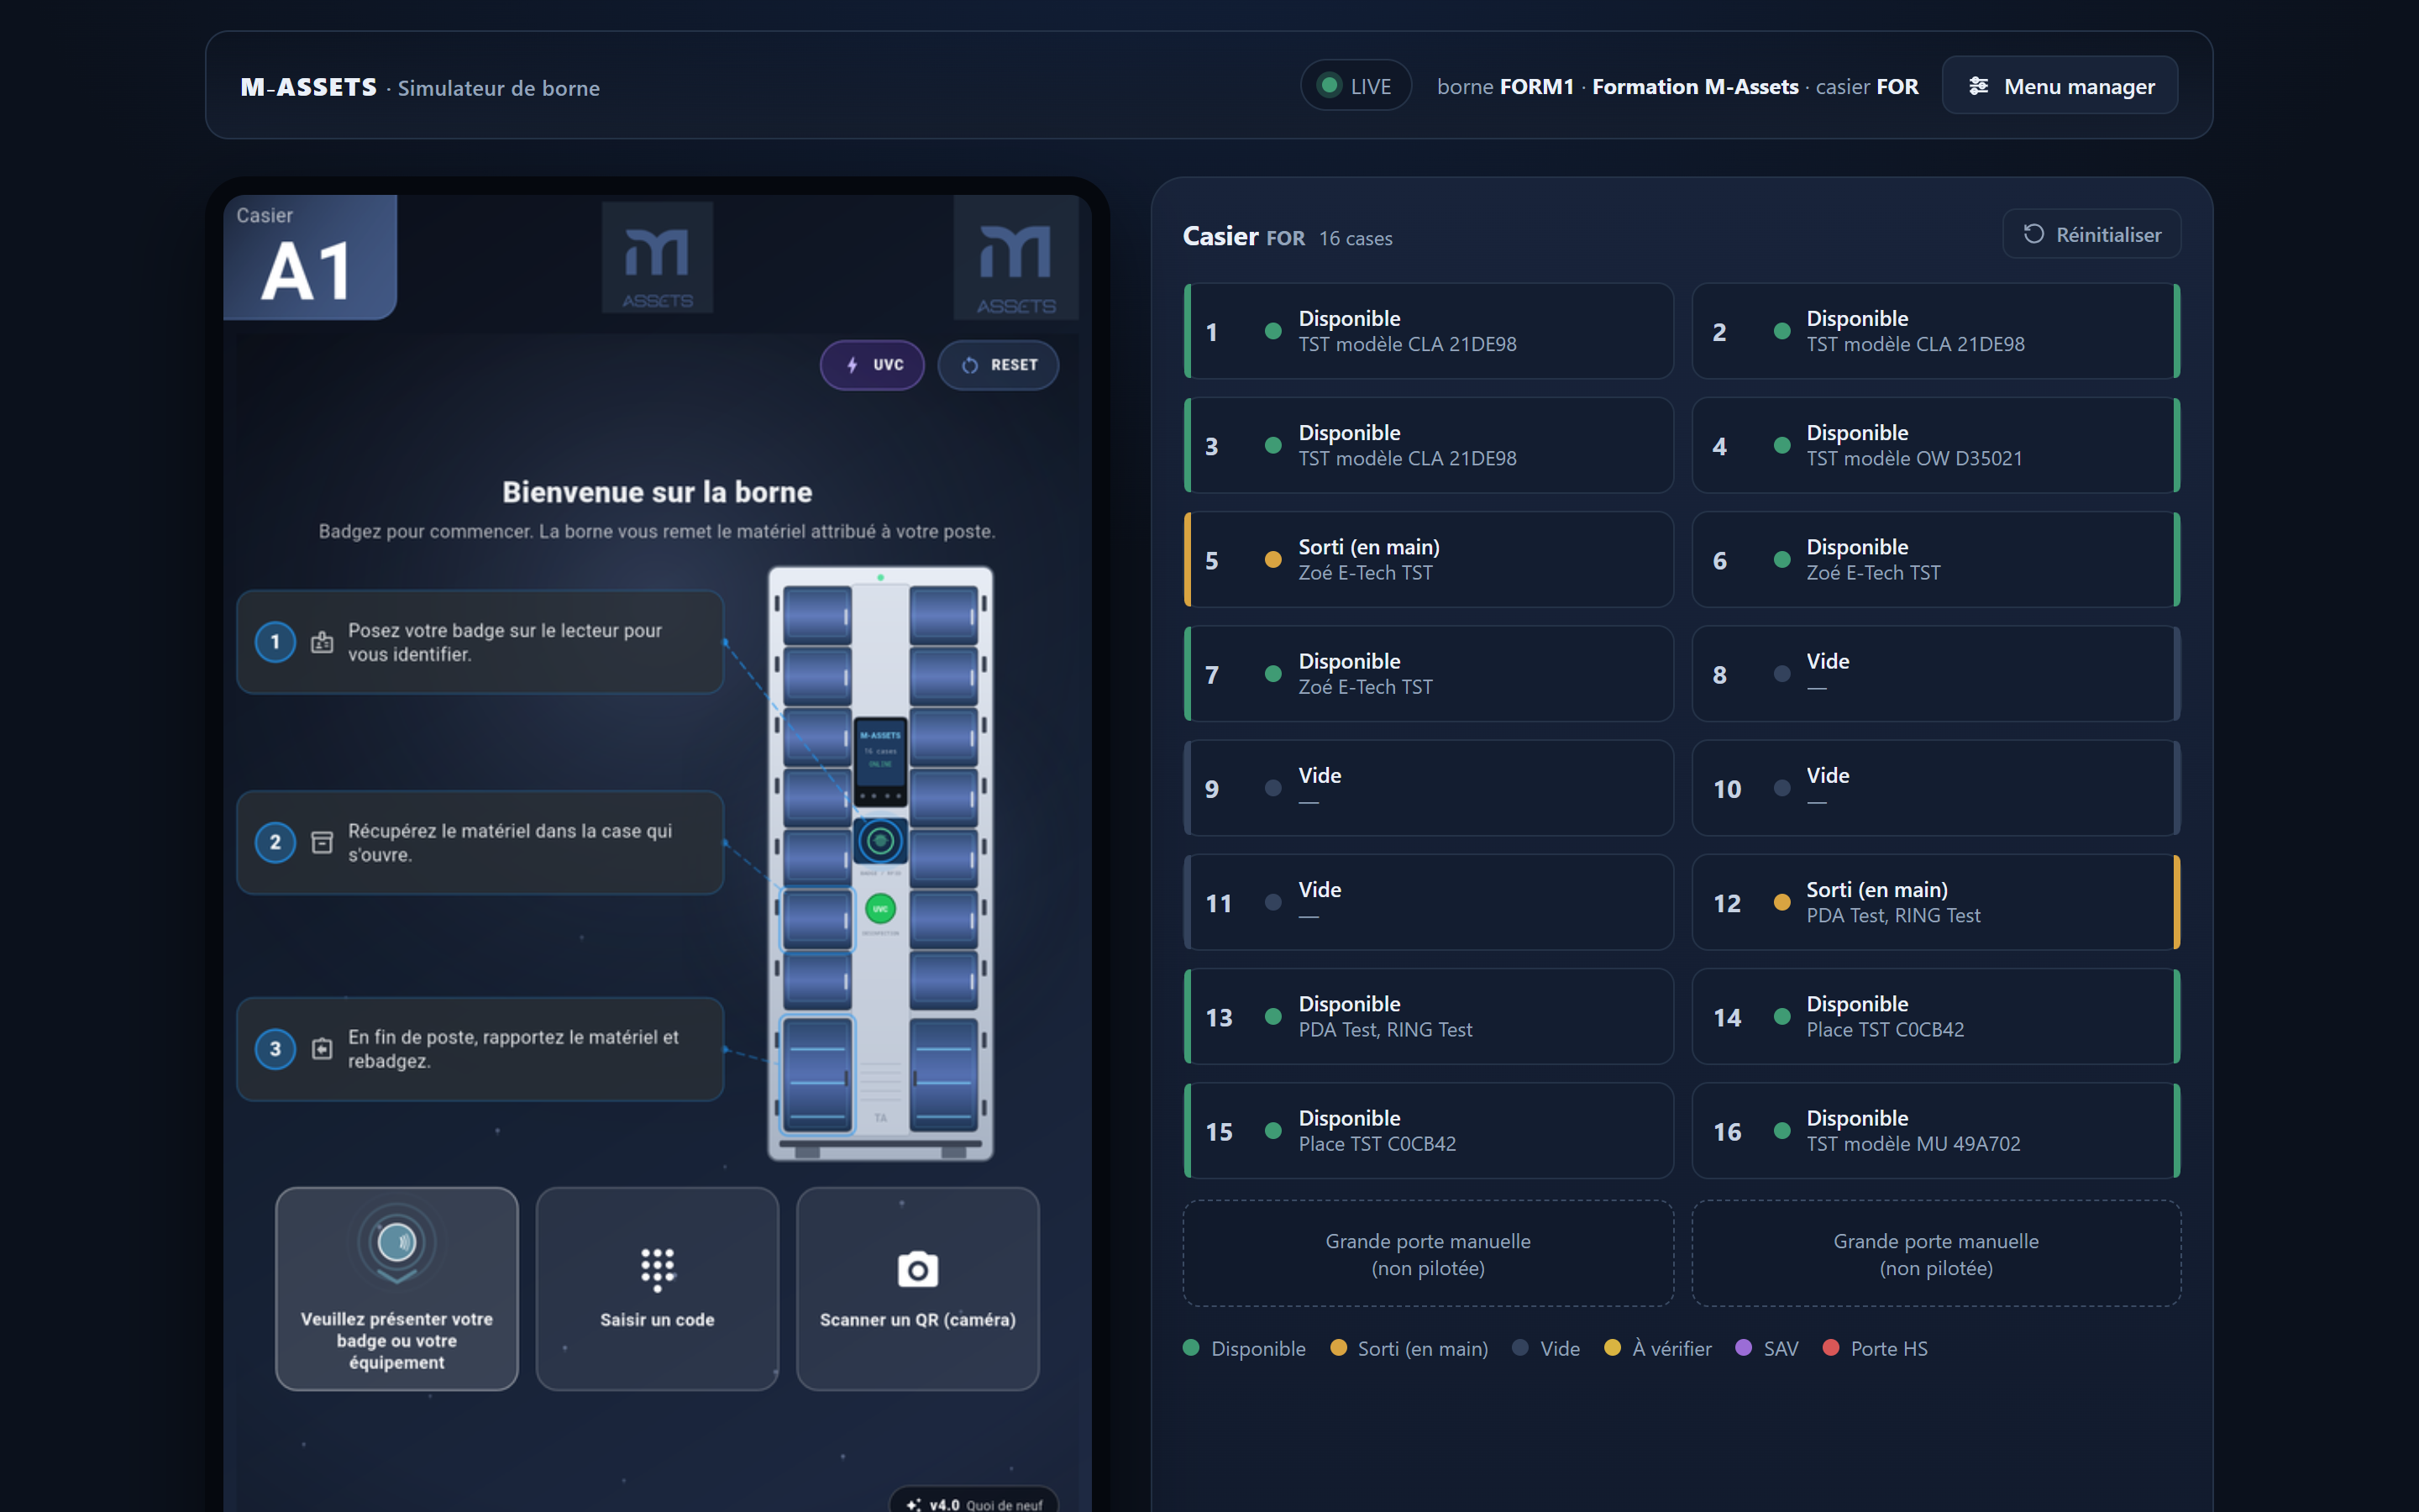Click the badge icon in step 1
This screenshot has width=2419, height=1512.
(x=322, y=642)
